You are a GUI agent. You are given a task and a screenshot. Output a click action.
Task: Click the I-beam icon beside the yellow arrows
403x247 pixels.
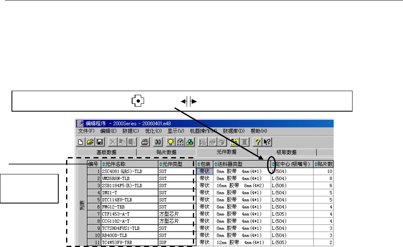245,142
